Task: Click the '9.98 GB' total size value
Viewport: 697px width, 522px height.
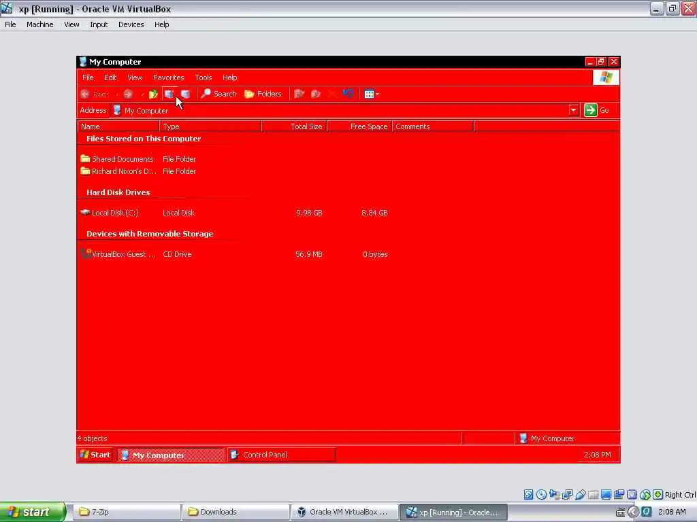Action: (310, 213)
